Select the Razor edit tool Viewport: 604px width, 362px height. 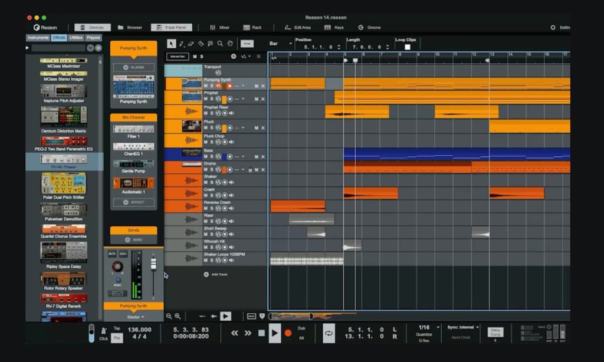(201, 44)
